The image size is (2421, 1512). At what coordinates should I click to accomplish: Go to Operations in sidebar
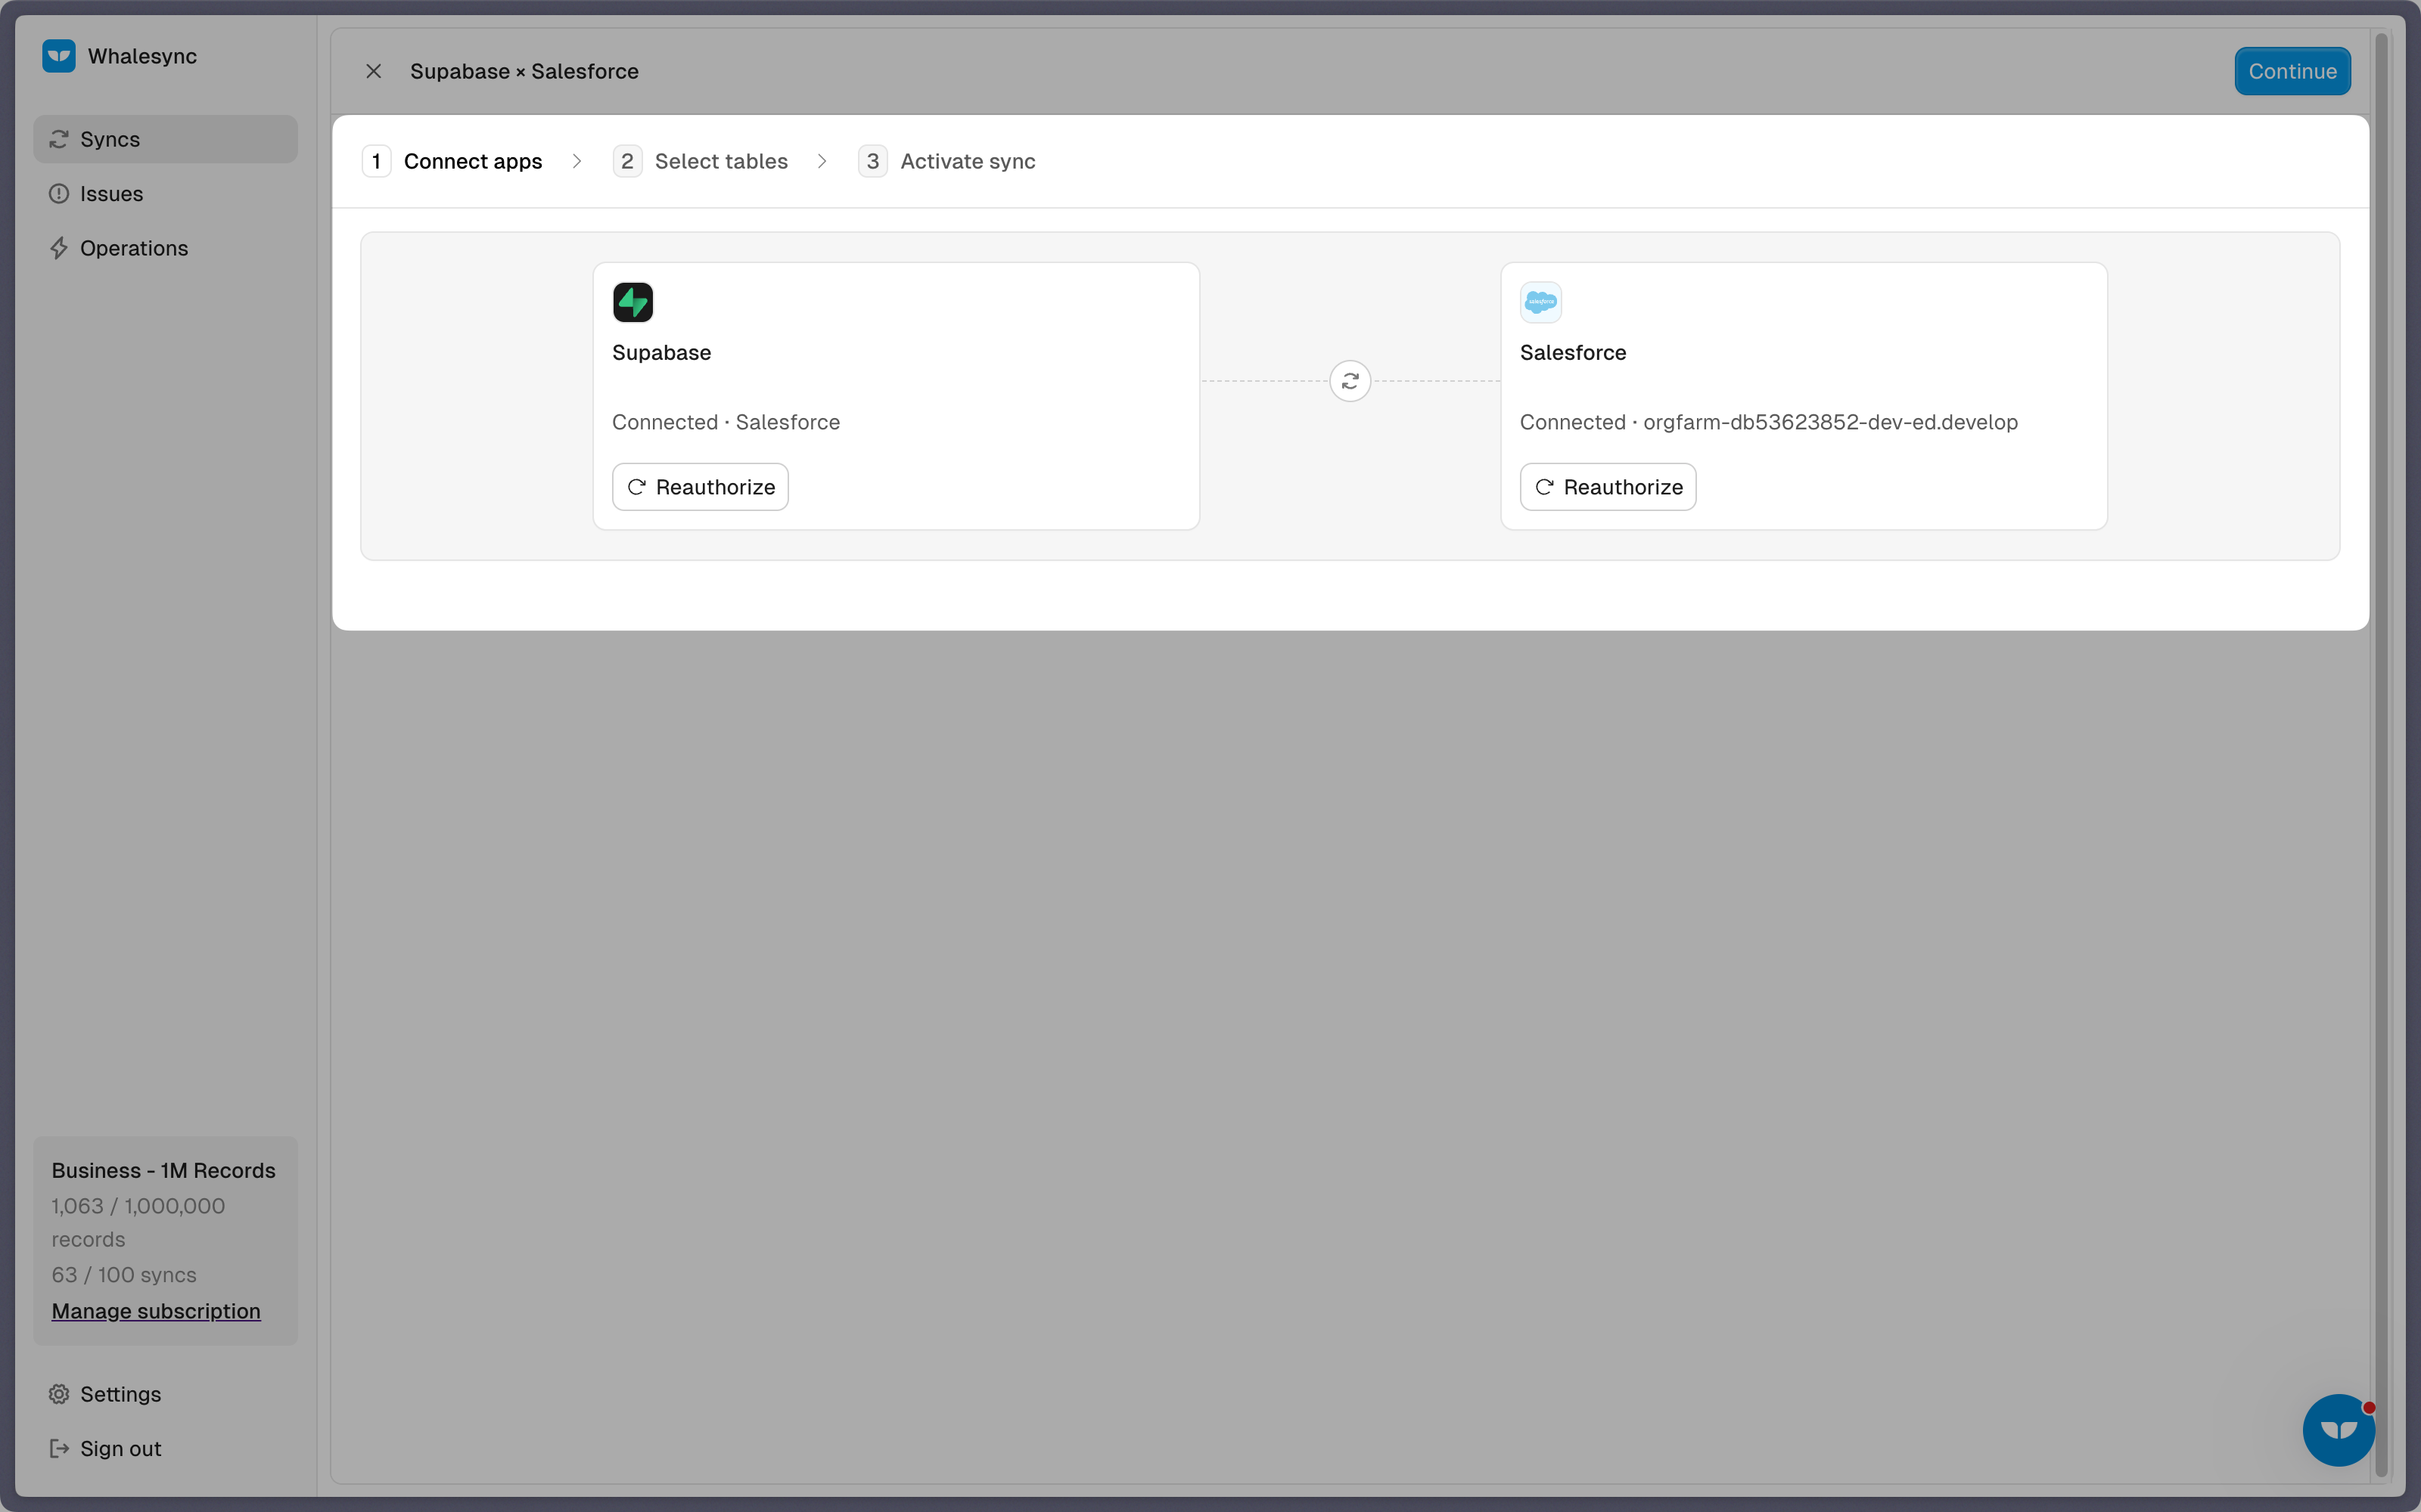click(x=165, y=248)
